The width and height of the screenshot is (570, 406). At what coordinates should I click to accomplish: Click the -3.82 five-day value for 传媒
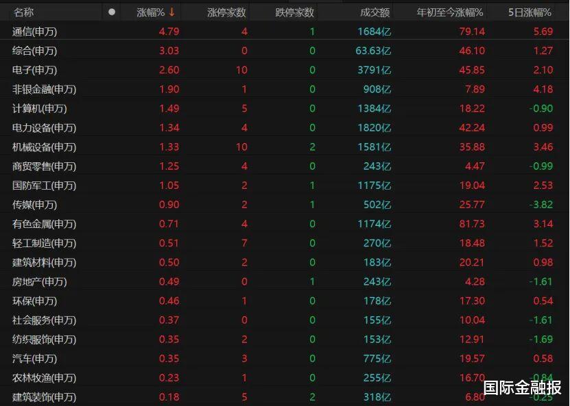541,205
